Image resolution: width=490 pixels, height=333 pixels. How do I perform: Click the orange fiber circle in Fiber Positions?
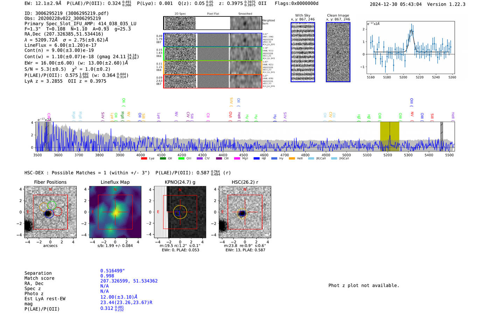pyautogui.click(x=44, y=207)
